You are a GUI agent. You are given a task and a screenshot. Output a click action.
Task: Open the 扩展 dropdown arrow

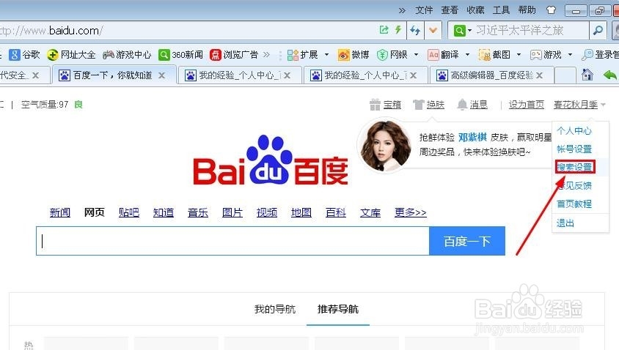click(327, 55)
